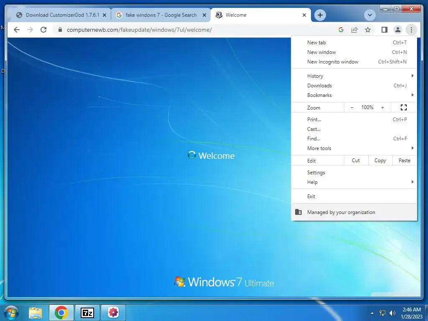Image resolution: width=428 pixels, height=321 pixels.
Task: Open a new tab with plus button
Action: pos(320,15)
